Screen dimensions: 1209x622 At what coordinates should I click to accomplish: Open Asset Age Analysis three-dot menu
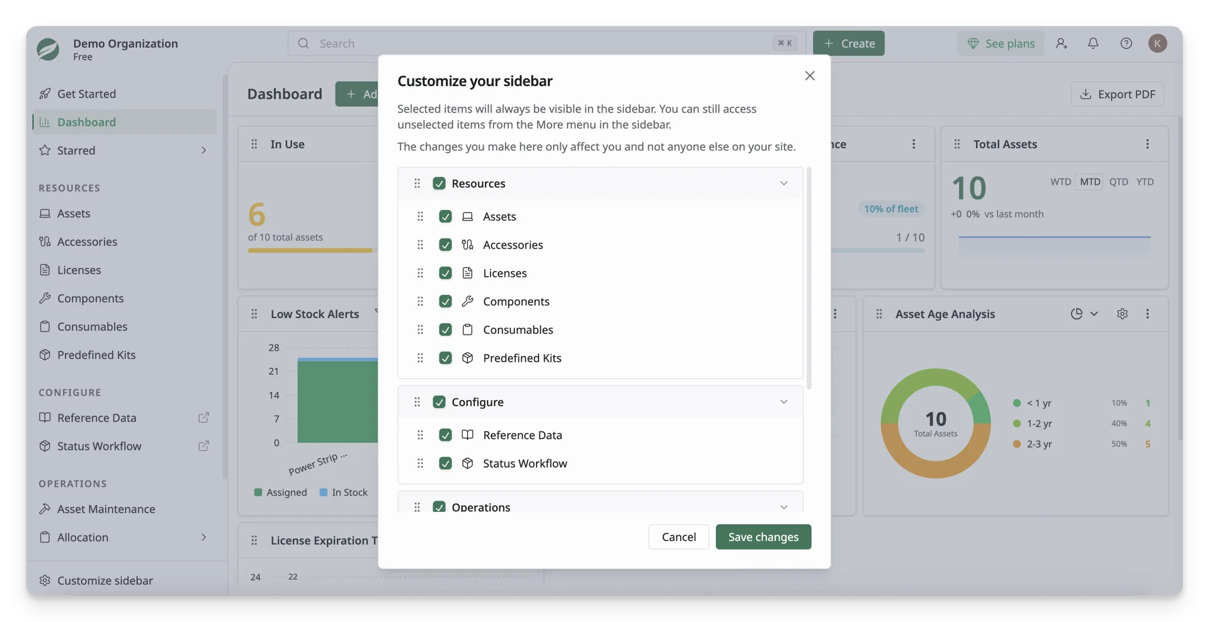pos(1147,314)
